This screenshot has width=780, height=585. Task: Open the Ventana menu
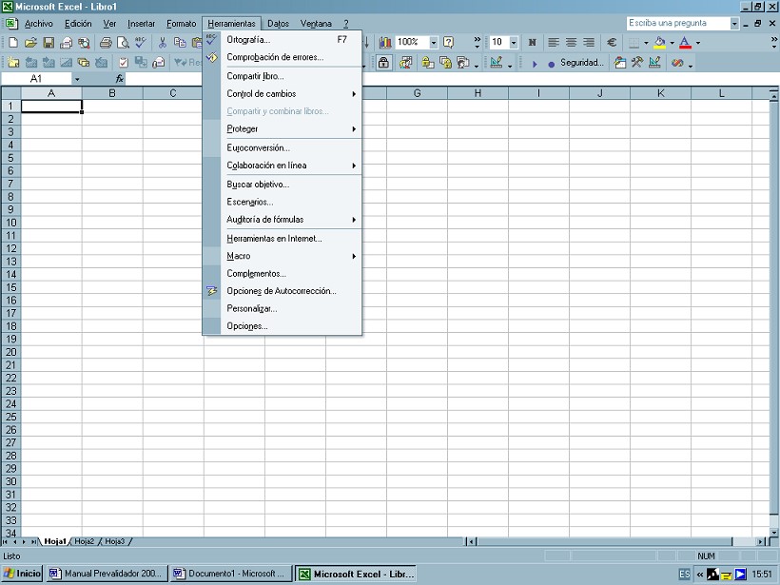[316, 24]
